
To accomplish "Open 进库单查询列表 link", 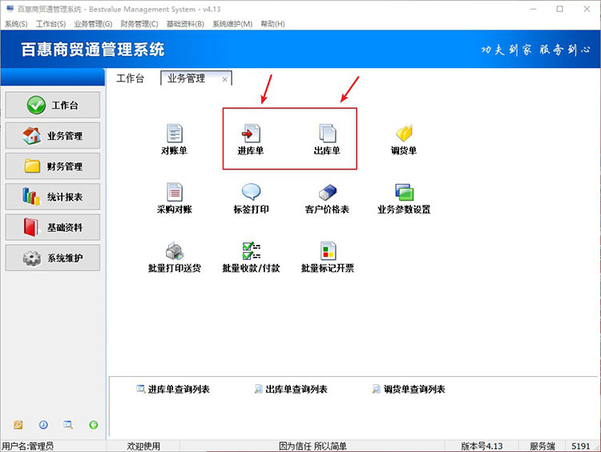I will (173, 390).
